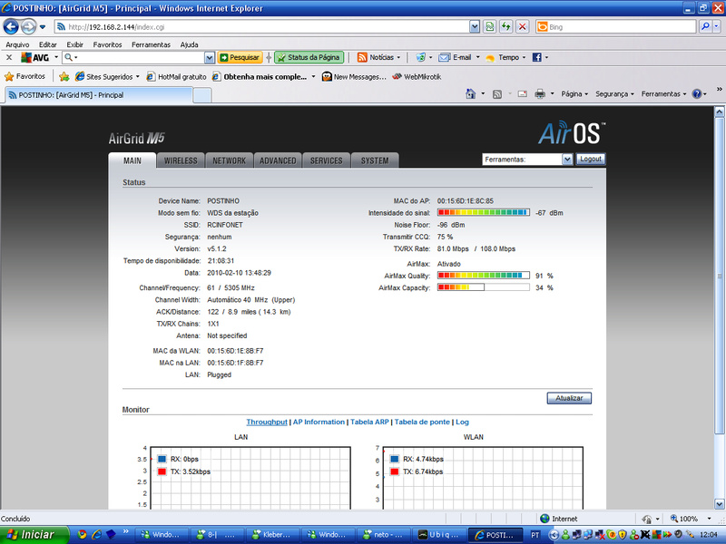
Task: Open the Notícias RSS feed button
Action: coord(378,57)
